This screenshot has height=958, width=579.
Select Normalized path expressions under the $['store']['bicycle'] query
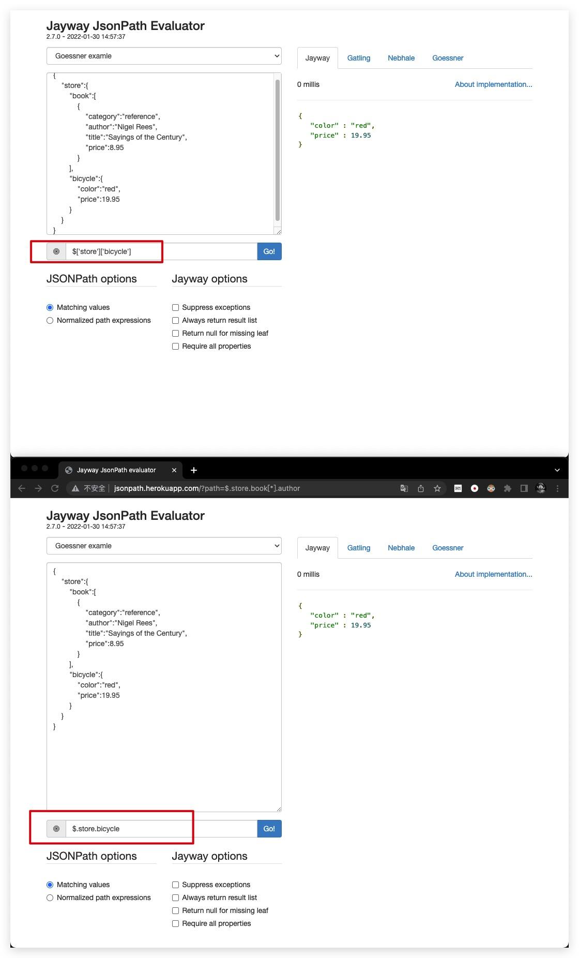(x=50, y=321)
